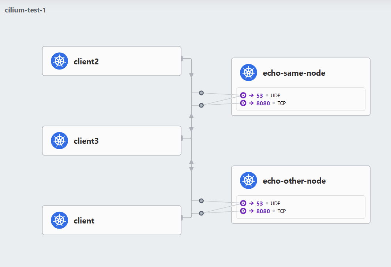Select the client2 card title
This screenshot has width=391, height=267.
(x=86, y=61)
